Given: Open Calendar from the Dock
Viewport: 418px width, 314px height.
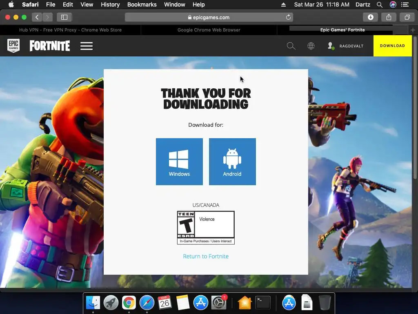Looking at the screenshot, I should (165, 303).
